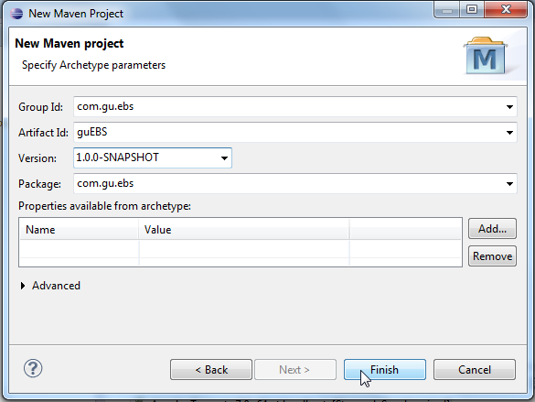The image size is (535, 402).
Task: Click the Eclipse icon in title bar
Action: [16, 14]
